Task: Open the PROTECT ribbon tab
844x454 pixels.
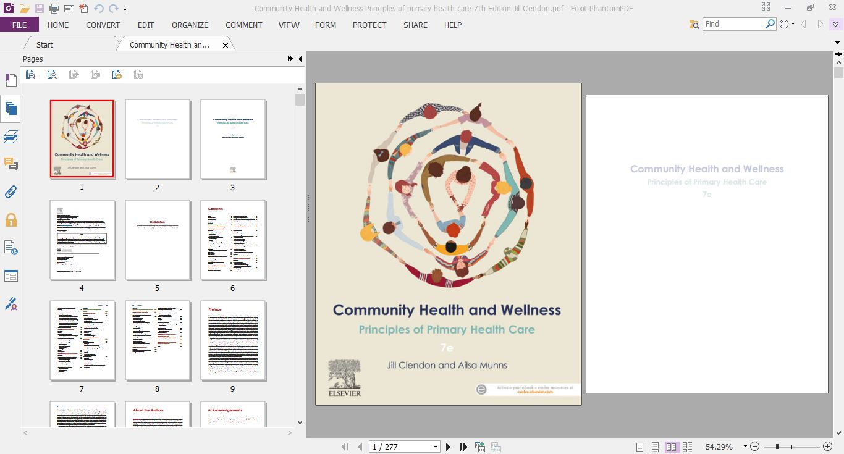Action: (369, 25)
